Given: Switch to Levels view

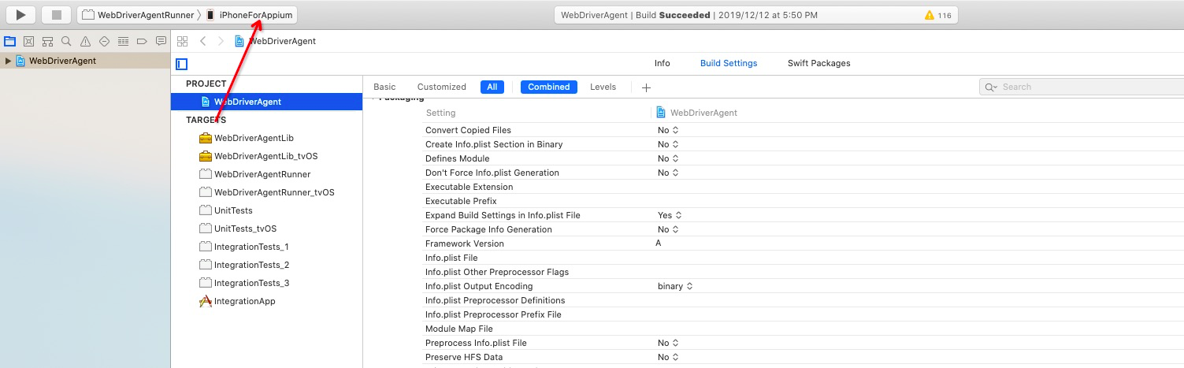Looking at the screenshot, I should (x=603, y=87).
